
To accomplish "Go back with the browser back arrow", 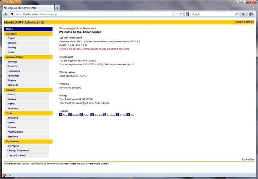I will 6,14.
